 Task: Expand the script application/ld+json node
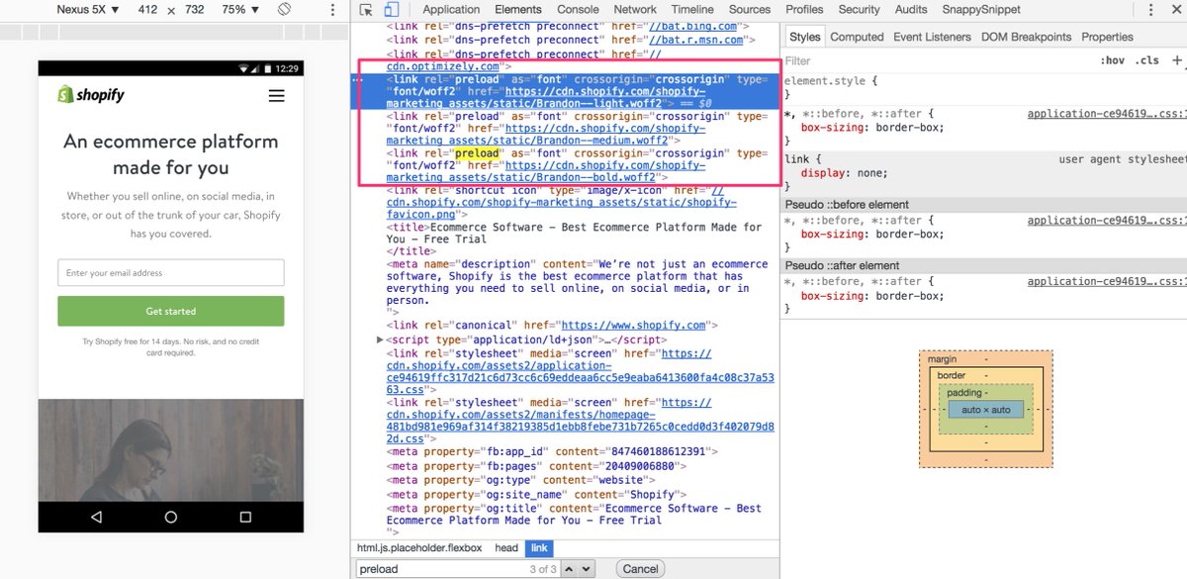(x=381, y=339)
